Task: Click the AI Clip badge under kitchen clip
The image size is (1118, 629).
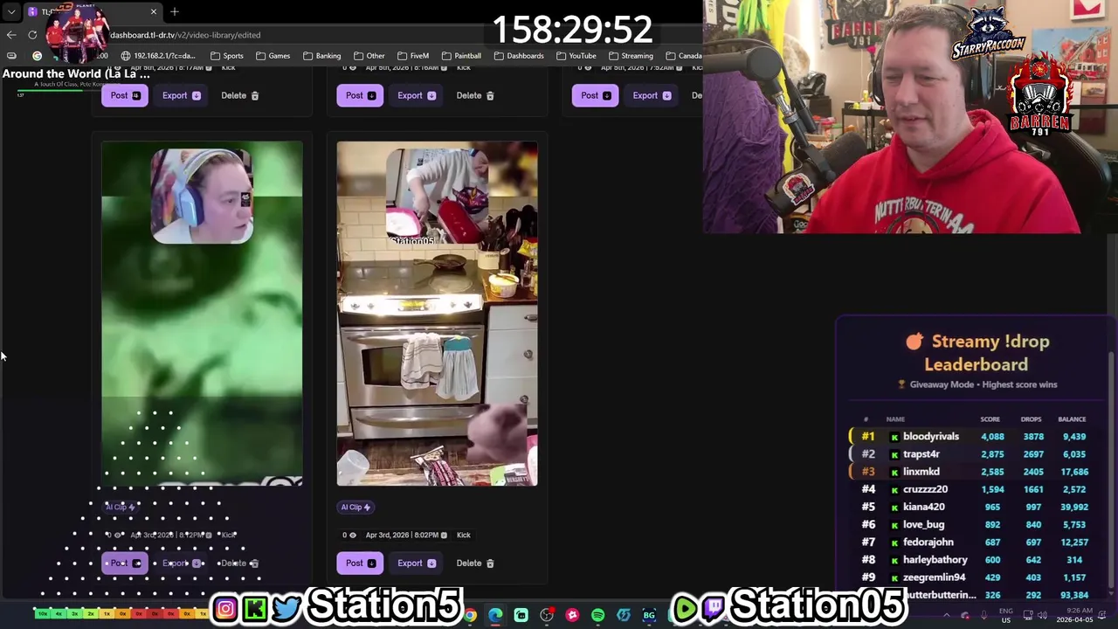Action: click(355, 507)
